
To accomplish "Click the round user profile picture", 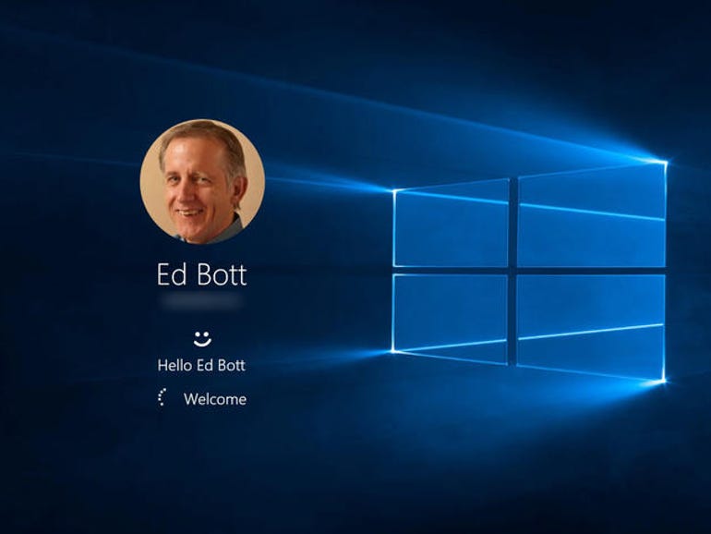I will pyautogui.click(x=202, y=181).
